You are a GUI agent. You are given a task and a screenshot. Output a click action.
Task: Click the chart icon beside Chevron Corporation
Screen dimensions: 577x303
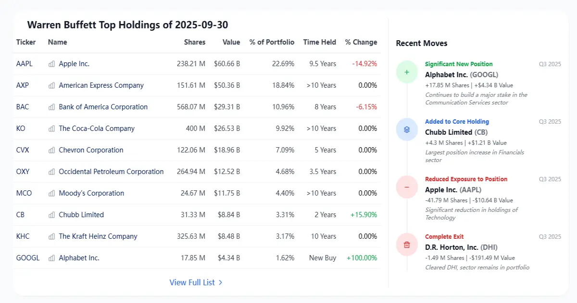click(51, 150)
